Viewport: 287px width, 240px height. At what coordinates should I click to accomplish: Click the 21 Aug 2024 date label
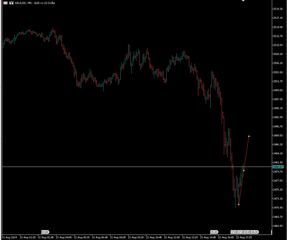[9, 237]
